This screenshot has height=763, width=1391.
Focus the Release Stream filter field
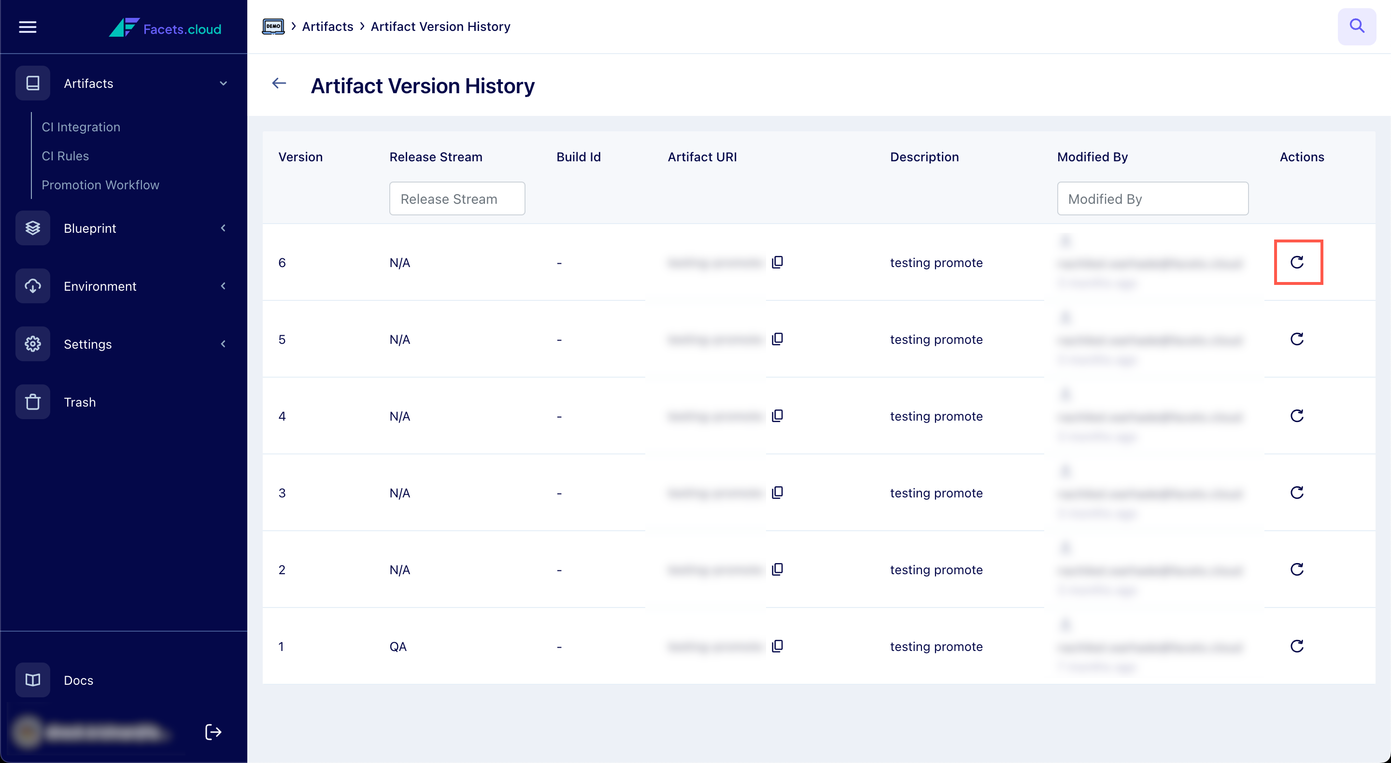click(x=457, y=198)
